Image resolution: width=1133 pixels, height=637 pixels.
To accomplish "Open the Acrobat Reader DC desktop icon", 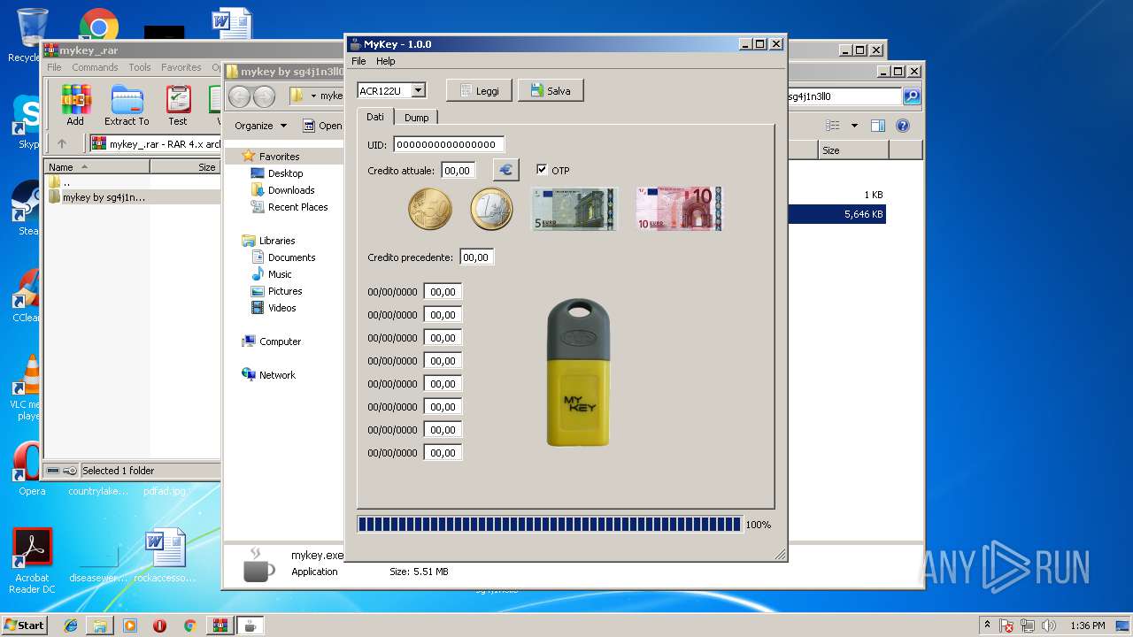I will (33, 561).
